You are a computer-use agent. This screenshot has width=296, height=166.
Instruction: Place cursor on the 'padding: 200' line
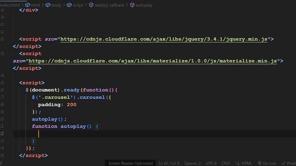pos(57,105)
